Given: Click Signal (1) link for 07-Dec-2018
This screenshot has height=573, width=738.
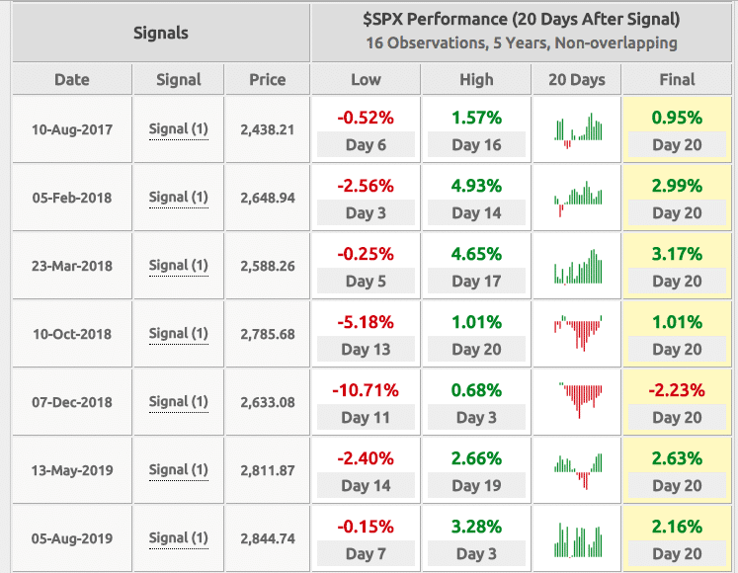Looking at the screenshot, I should point(179,401).
